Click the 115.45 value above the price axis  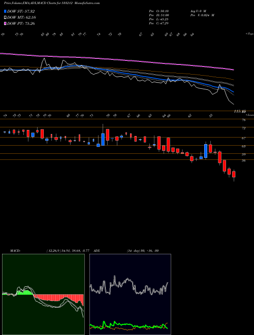240,111
